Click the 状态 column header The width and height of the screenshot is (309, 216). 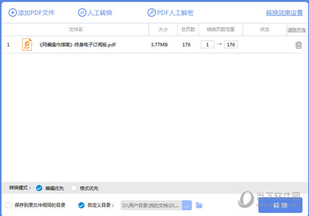point(265,29)
